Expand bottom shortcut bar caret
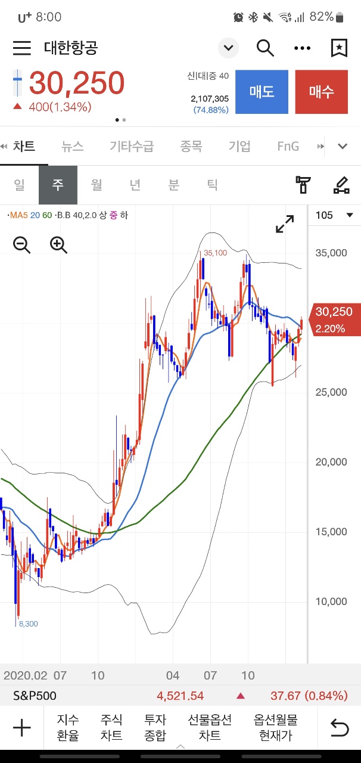The height and width of the screenshot is (763, 361). tap(181, 746)
